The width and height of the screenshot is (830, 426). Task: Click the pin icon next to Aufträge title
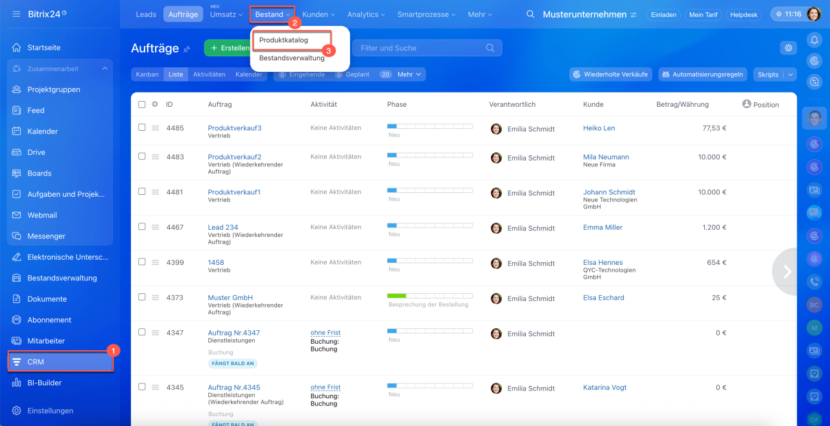point(187,49)
